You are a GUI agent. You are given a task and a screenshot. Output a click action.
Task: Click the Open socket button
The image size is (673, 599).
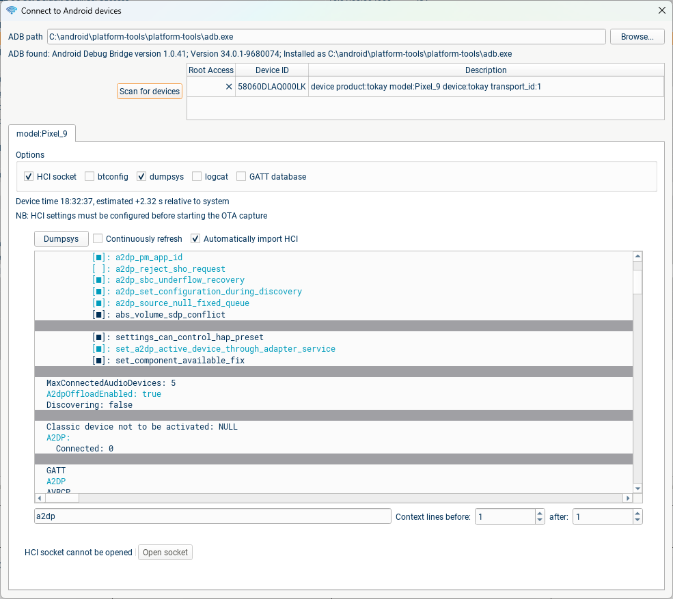point(165,553)
